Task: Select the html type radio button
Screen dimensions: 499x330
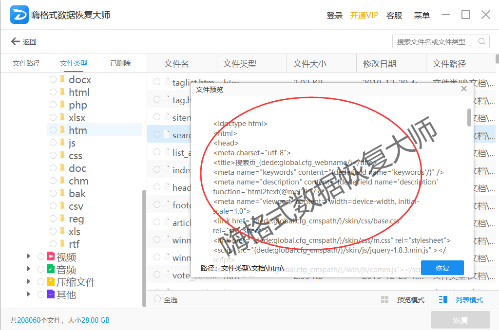Action: pos(53,92)
